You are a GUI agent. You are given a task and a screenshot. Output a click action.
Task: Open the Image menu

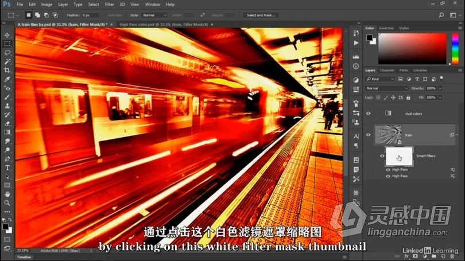pos(46,5)
